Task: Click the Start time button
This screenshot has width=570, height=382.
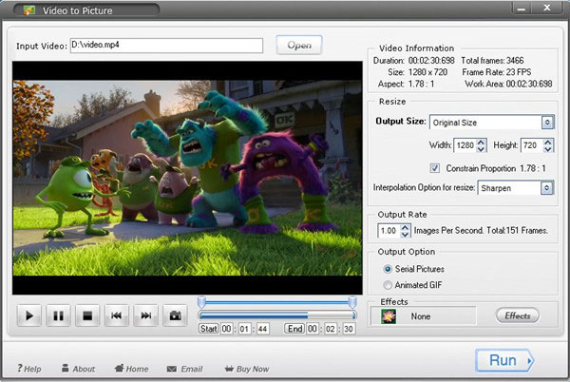Action: pyautogui.click(x=208, y=329)
